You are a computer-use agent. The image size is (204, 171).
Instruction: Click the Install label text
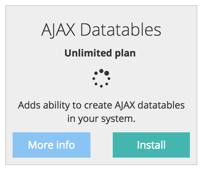click(151, 145)
